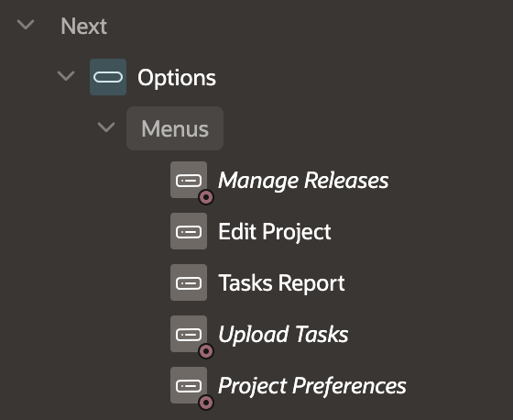Select the Upload Tasks entry

point(283,335)
